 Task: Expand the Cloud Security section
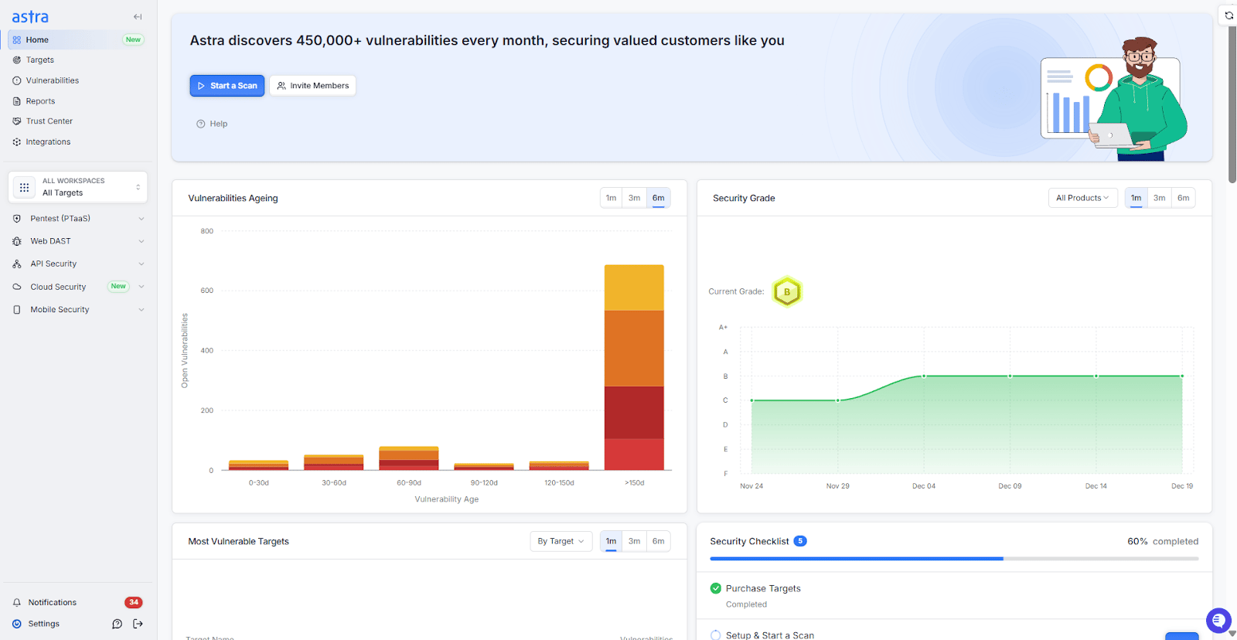coord(141,287)
